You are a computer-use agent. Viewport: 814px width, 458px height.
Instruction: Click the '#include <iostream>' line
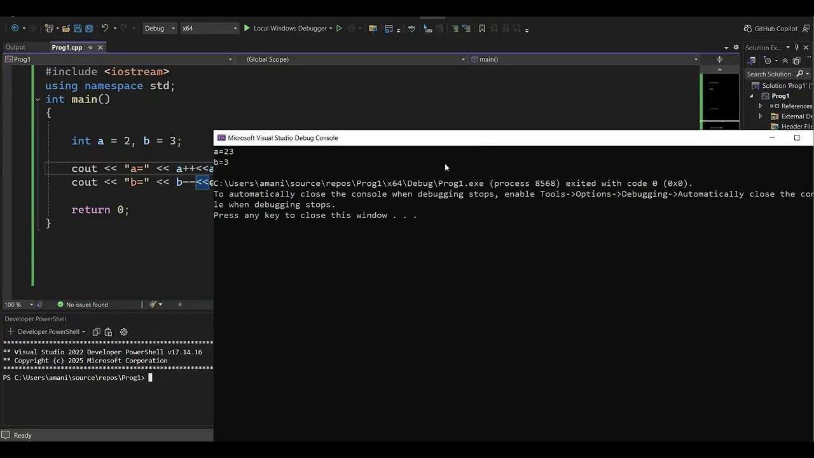click(x=107, y=72)
